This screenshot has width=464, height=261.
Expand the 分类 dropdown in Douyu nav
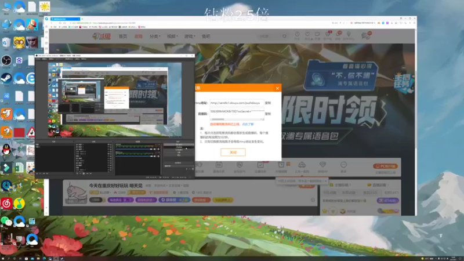(x=155, y=37)
